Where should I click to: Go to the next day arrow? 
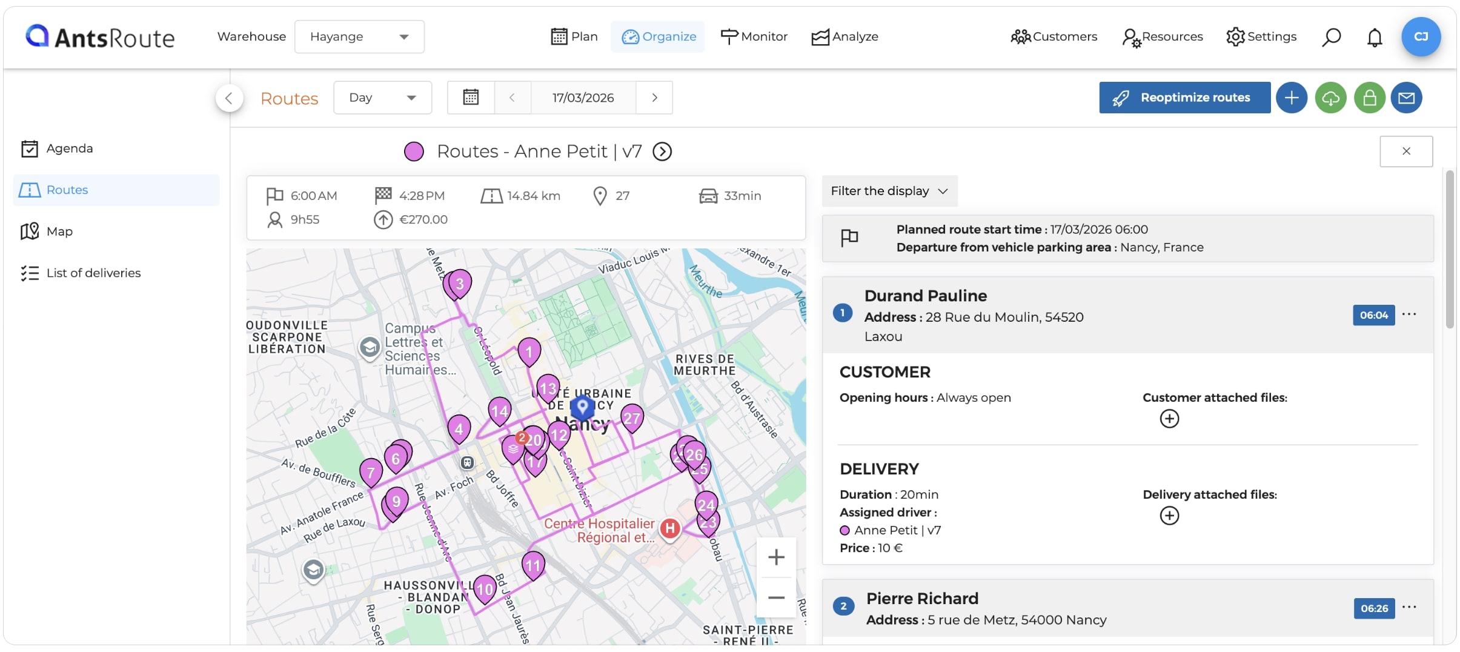pyautogui.click(x=654, y=98)
